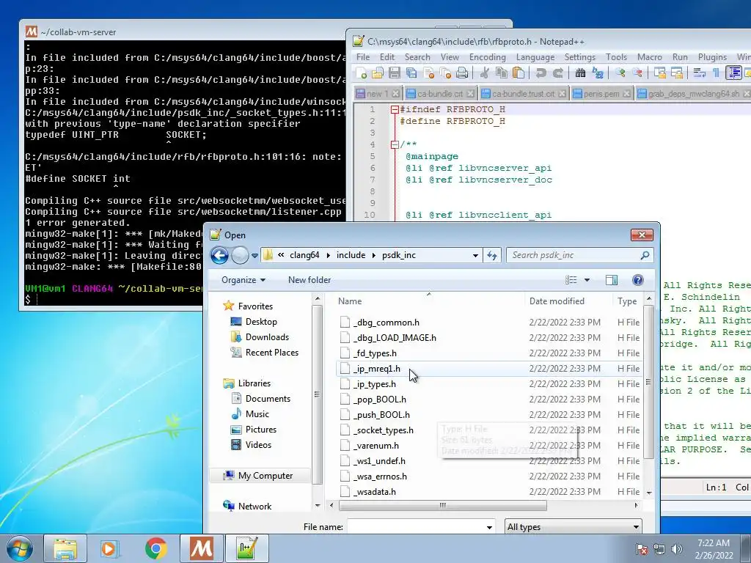Click the Save icon in Notepad++ toolbar
This screenshot has width=751, height=563.
coord(394,73)
